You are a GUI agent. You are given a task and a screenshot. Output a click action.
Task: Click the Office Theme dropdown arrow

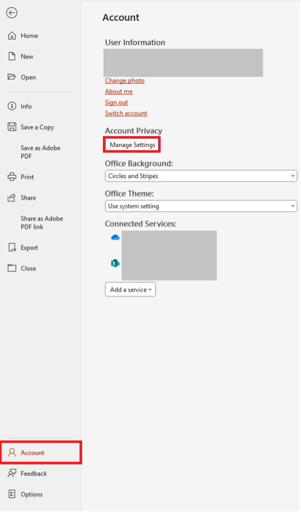[x=292, y=206]
